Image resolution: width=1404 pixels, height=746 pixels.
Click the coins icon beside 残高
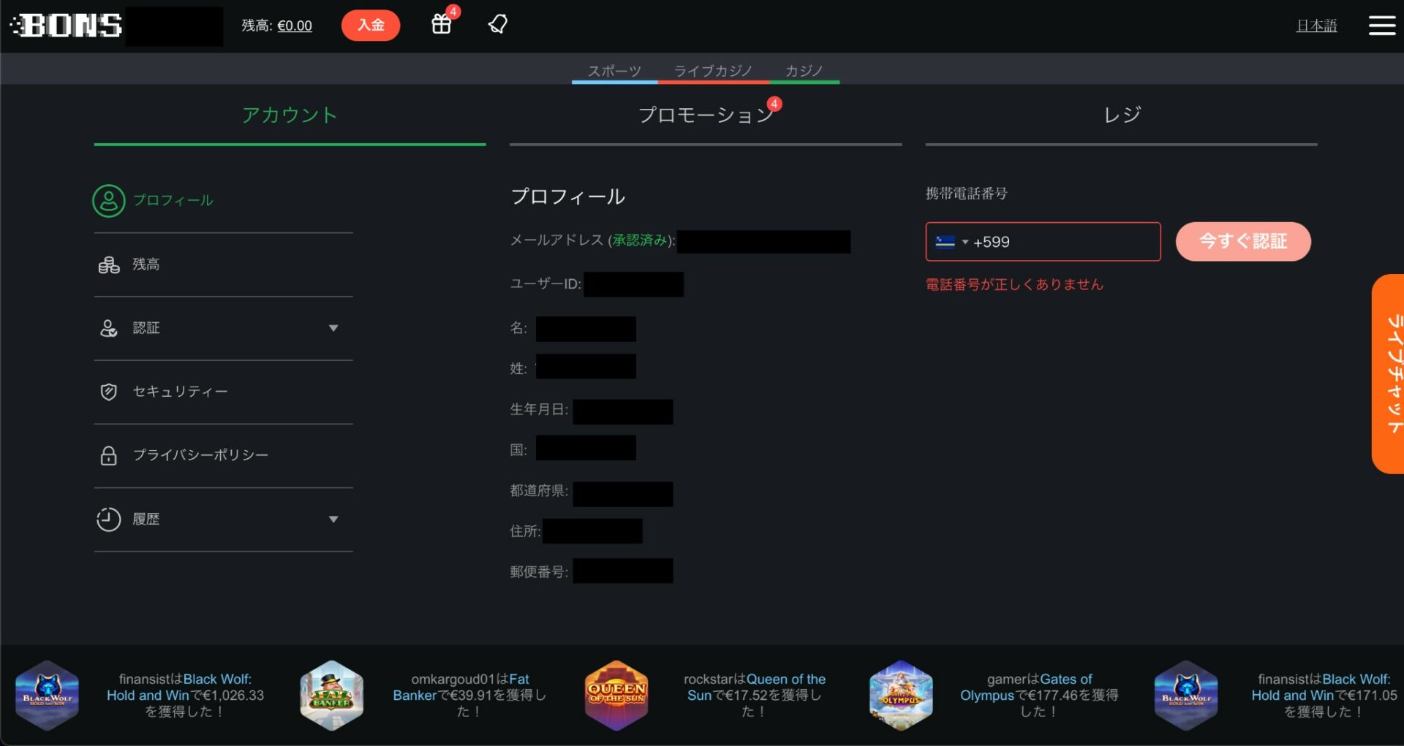click(x=108, y=264)
